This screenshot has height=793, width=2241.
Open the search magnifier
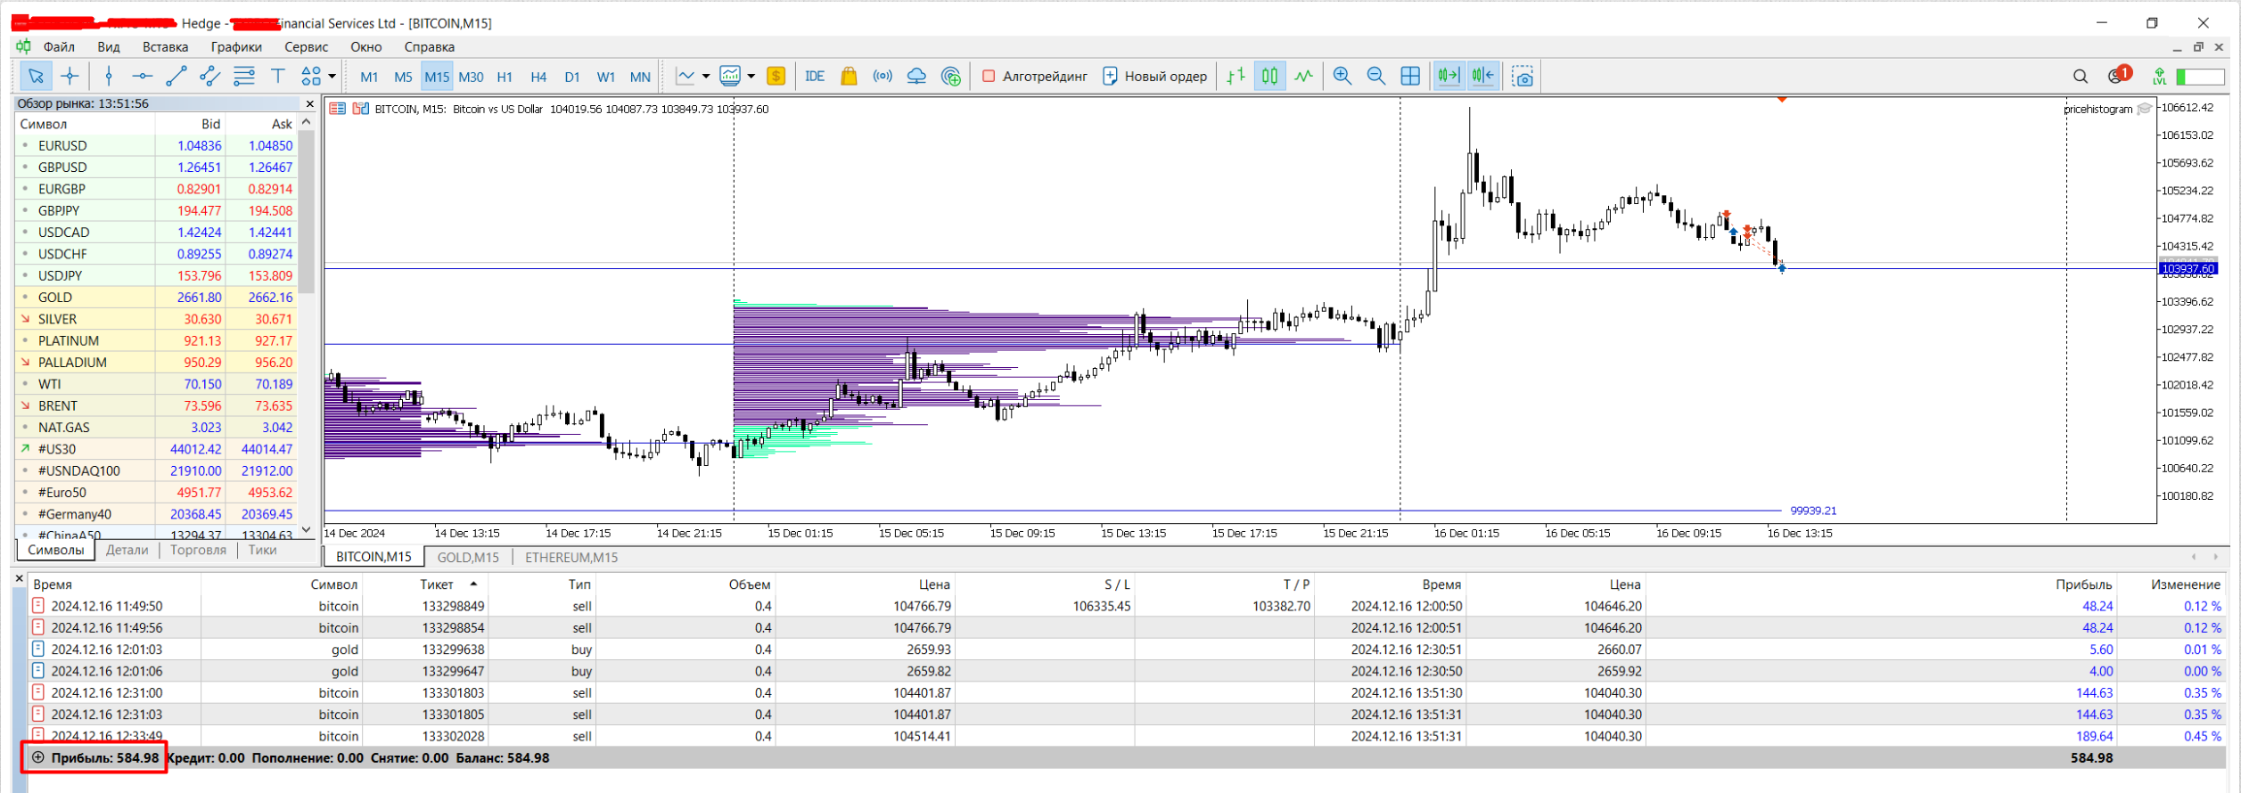click(x=2081, y=77)
